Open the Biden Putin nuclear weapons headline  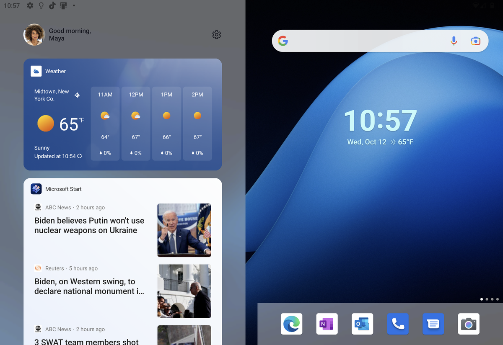point(89,225)
